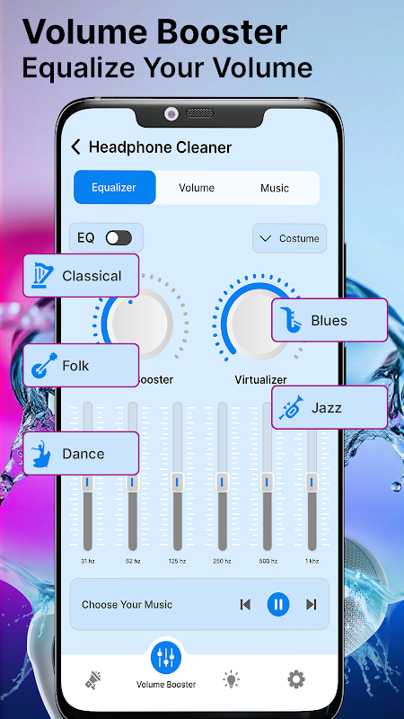Screen dimensions: 404x719
Task: Skip to previous track
Action: [x=245, y=604]
